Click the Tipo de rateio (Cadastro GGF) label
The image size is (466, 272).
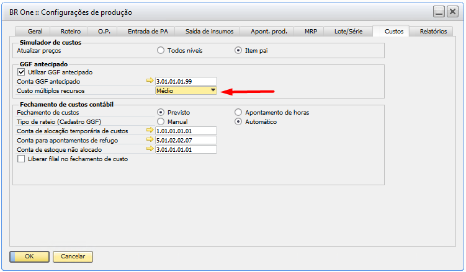[x=59, y=122]
